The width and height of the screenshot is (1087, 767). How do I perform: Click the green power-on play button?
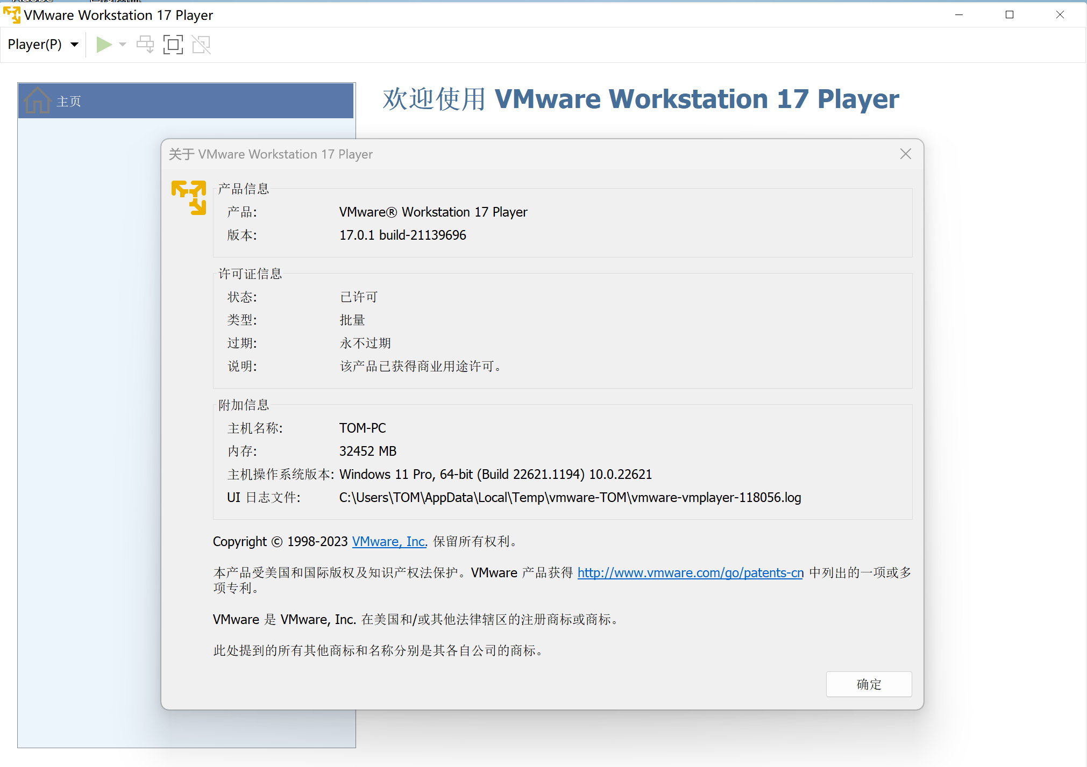104,45
